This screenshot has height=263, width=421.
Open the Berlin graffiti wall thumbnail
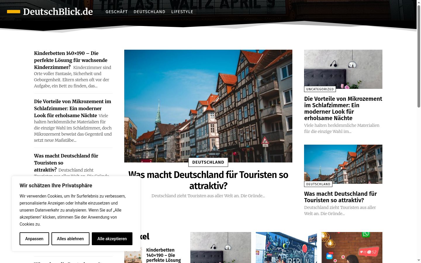(x=286, y=248)
